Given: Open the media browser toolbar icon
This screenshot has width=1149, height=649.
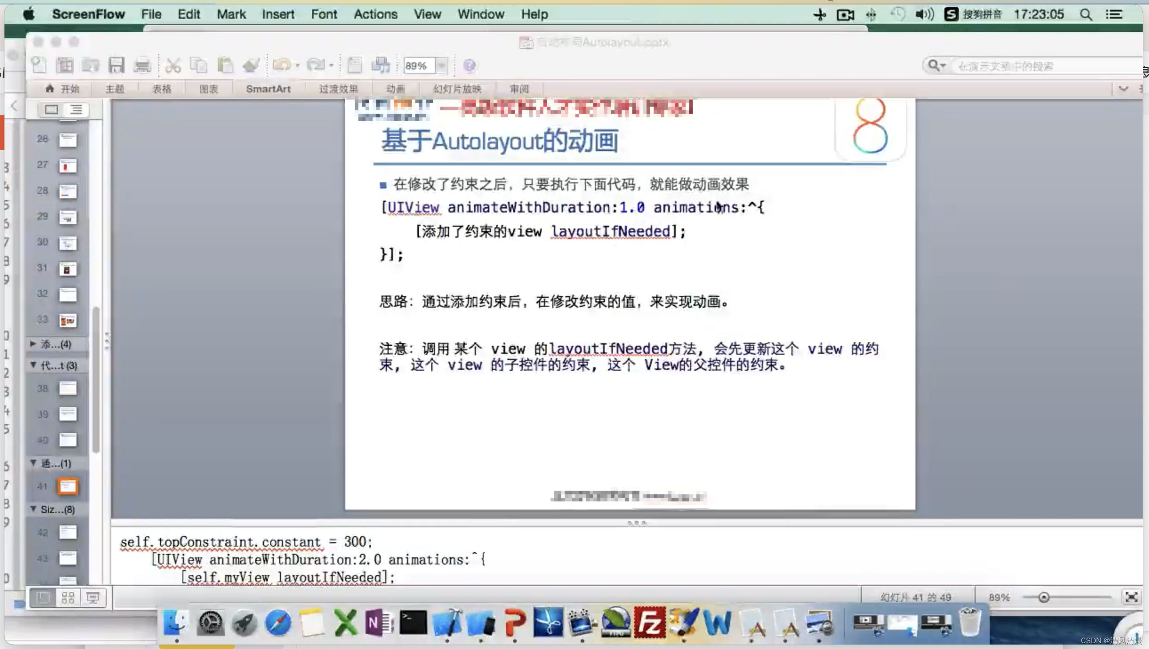Looking at the screenshot, I should (x=381, y=66).
